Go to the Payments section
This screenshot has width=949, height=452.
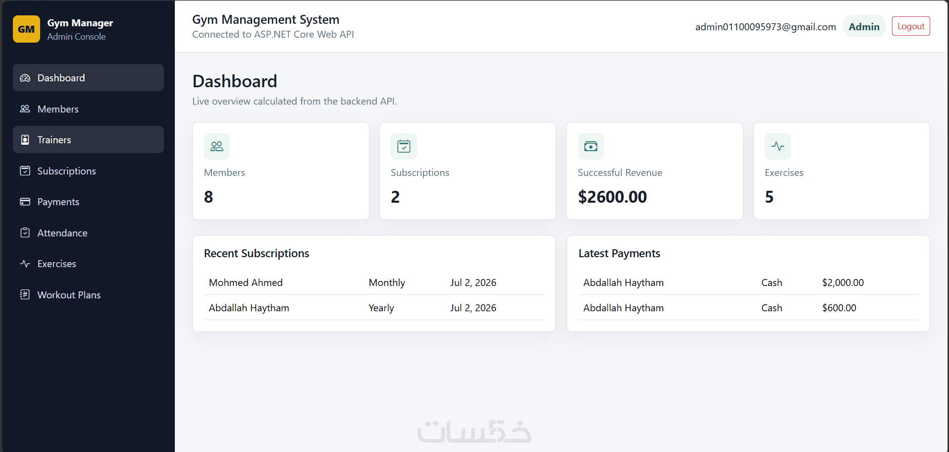88,202
